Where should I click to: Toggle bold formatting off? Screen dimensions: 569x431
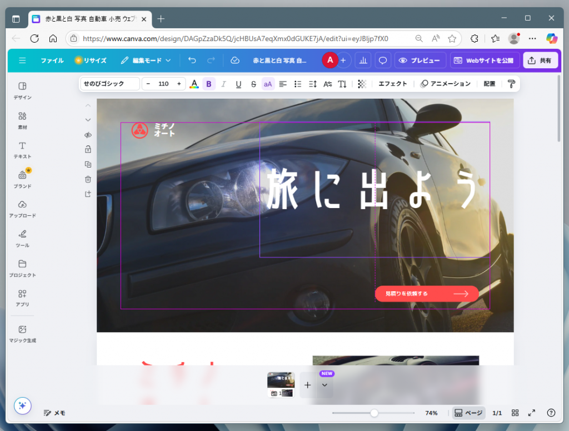208,84
